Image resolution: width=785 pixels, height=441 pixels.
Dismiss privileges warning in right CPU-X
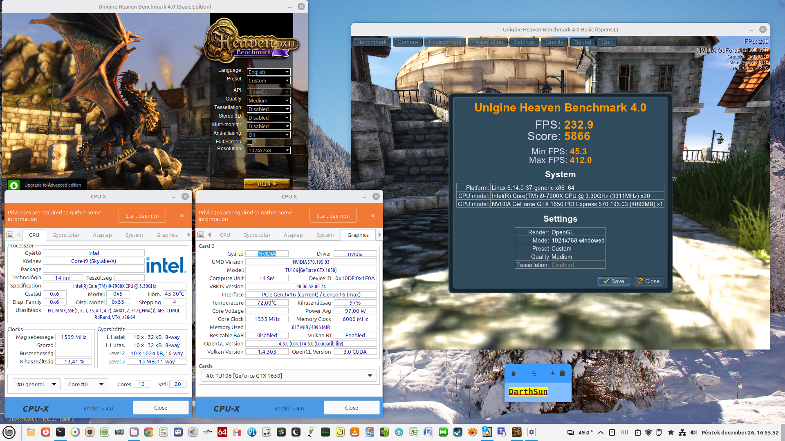pos(373,216)
